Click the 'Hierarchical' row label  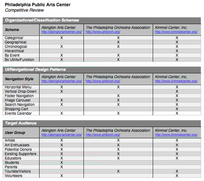point(14,51)
